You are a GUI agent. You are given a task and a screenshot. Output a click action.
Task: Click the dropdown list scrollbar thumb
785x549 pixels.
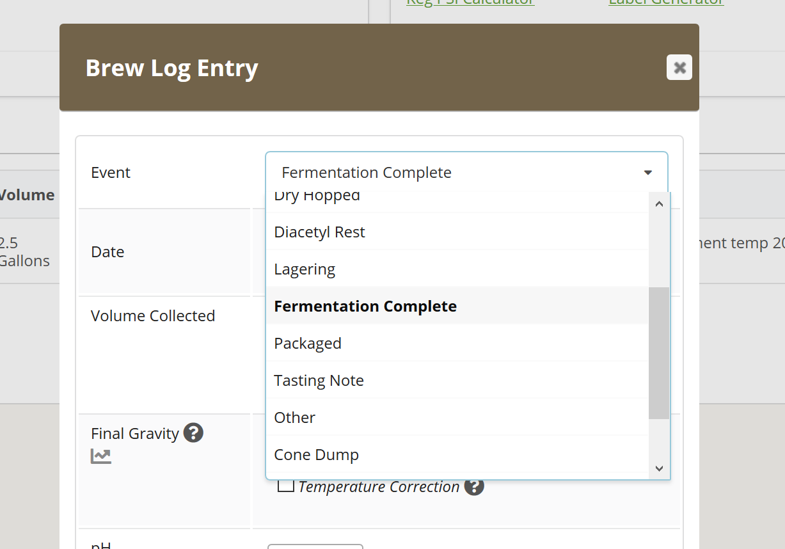click(x=659, y=353)
